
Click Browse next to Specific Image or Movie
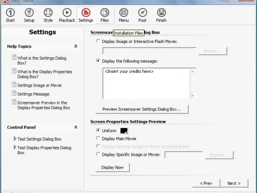(219, 155)
